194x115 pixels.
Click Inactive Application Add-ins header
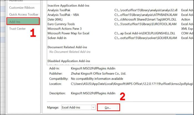click(x=70, y=6)
